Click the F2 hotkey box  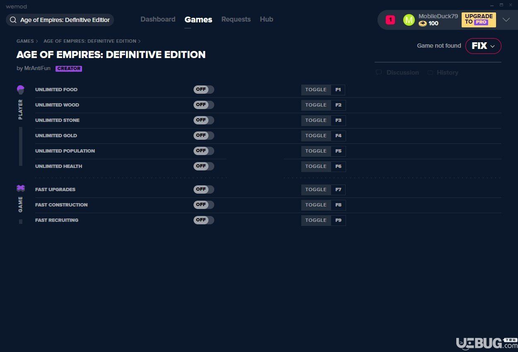click(338, 105)
